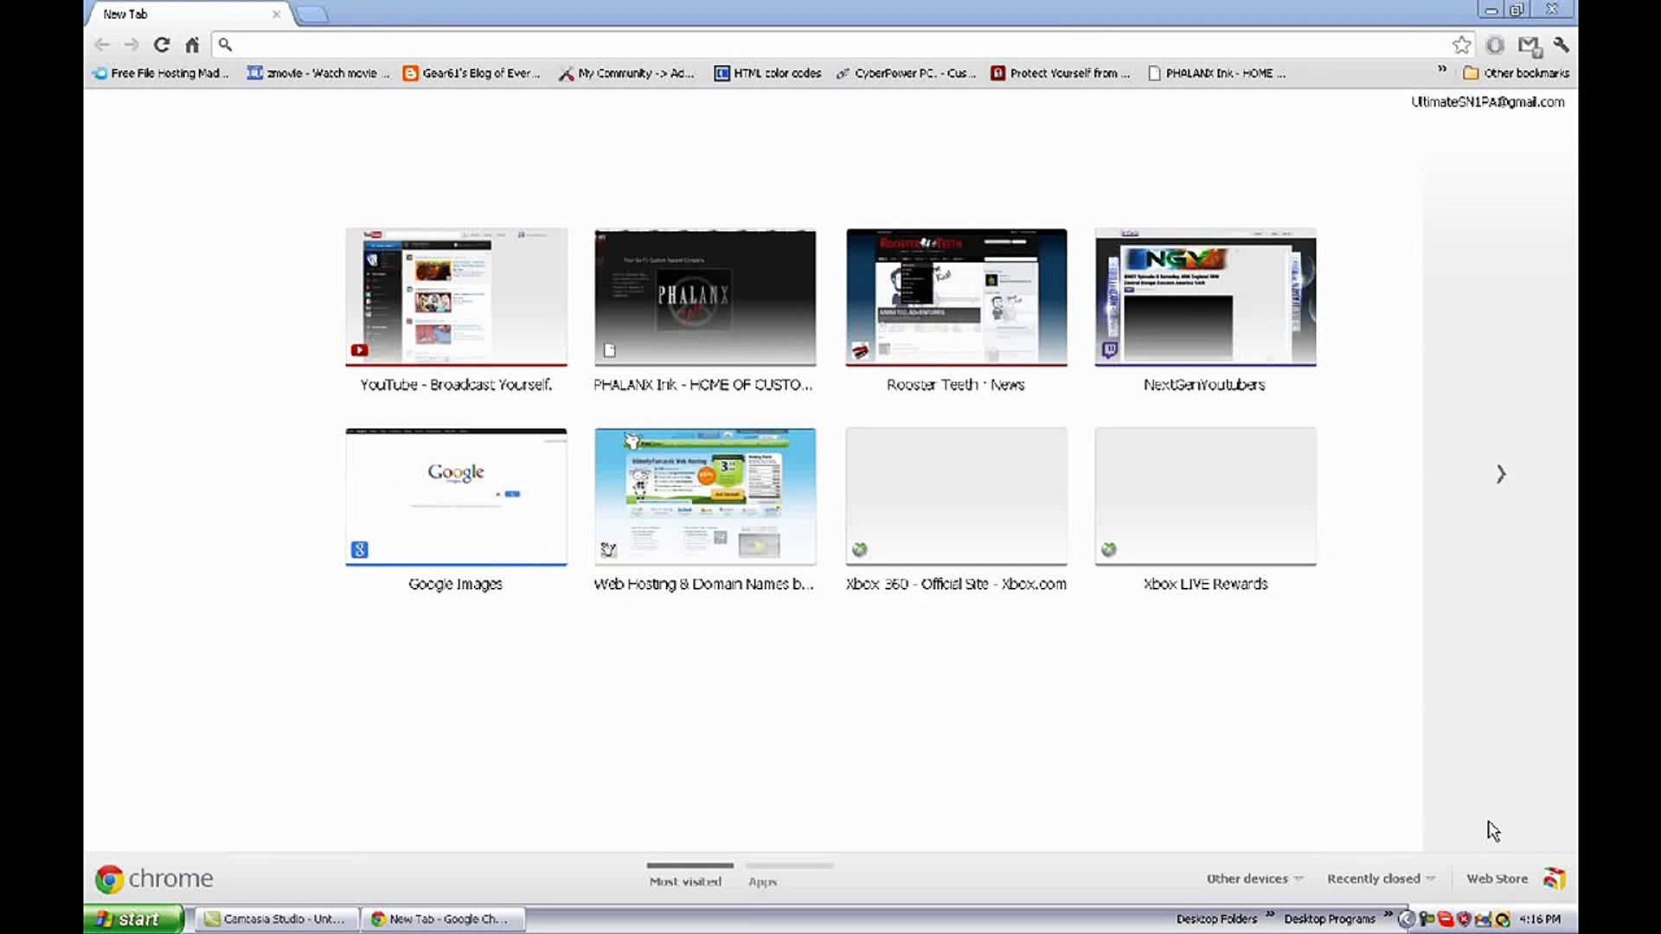The image size is (1661, 934).
Task: Click the Web Store icon
Action: point(1555,879)
